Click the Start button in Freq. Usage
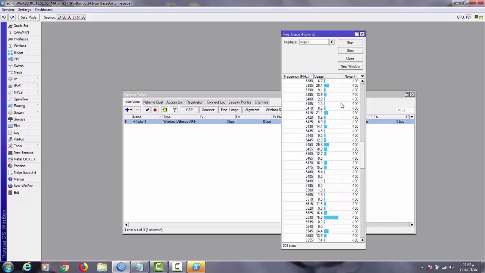The width and height of the screenshot is (485, 273). click(x=350, y=42)
